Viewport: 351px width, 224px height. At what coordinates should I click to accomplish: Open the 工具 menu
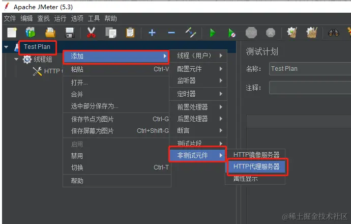(x=94, y=18)
